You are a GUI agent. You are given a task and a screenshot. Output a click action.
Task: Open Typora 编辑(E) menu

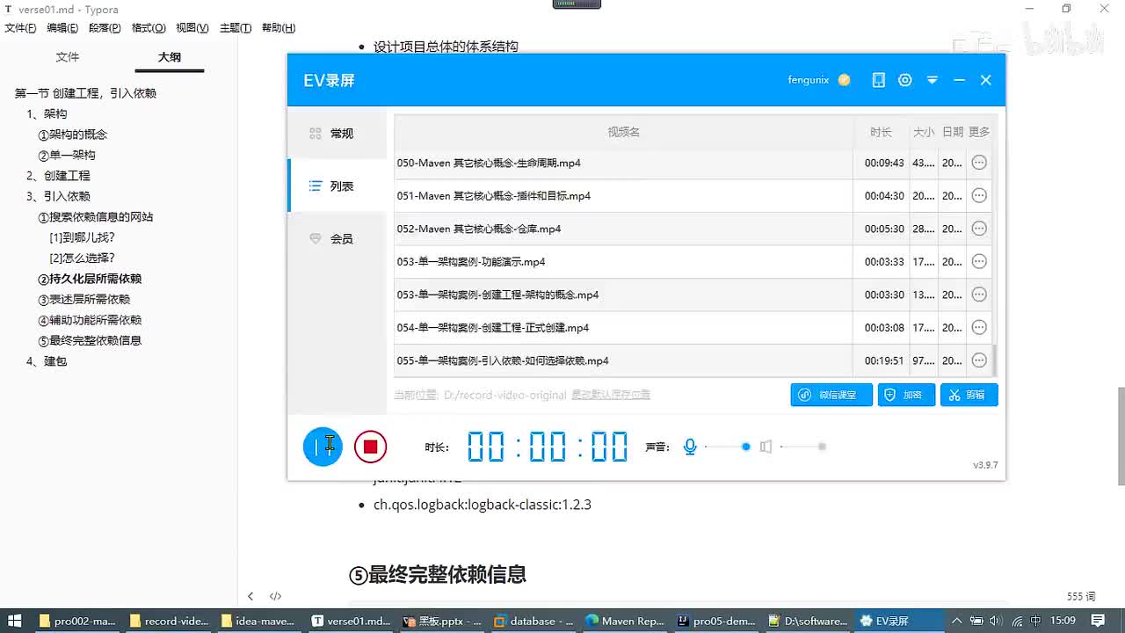62,28
